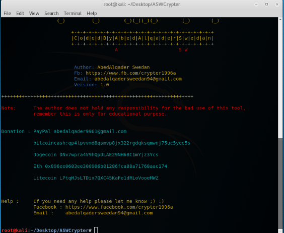Click the 'only for educational purpose' line

tap(100, 114)
